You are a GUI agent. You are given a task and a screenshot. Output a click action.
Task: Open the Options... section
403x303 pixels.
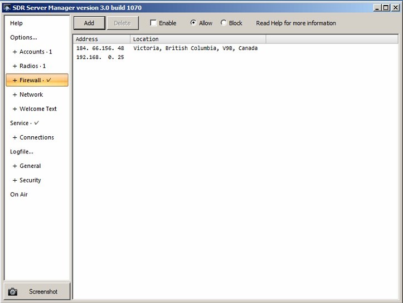pos(23,37)
